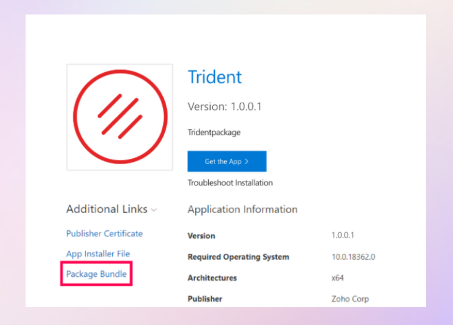
Task: Open the App Installer File link
Action: coord(98,254)
